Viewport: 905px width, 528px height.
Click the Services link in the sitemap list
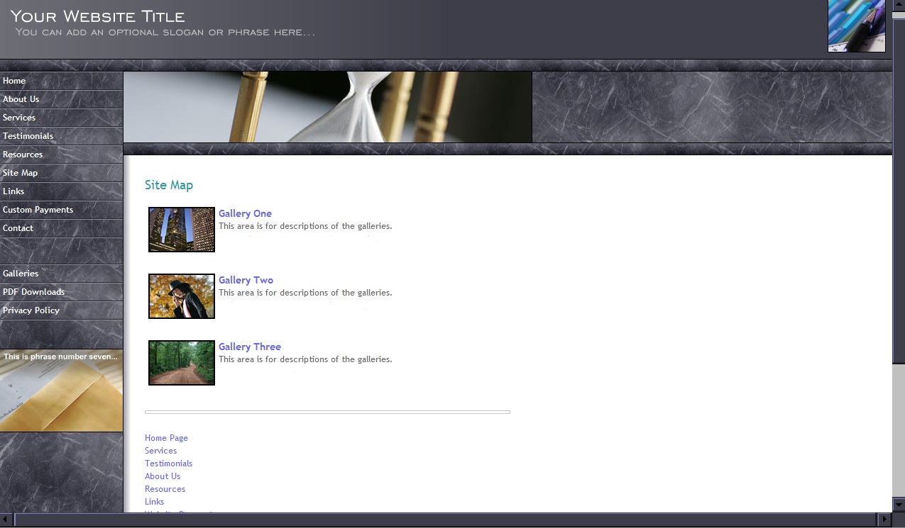(x=160, y=451)
